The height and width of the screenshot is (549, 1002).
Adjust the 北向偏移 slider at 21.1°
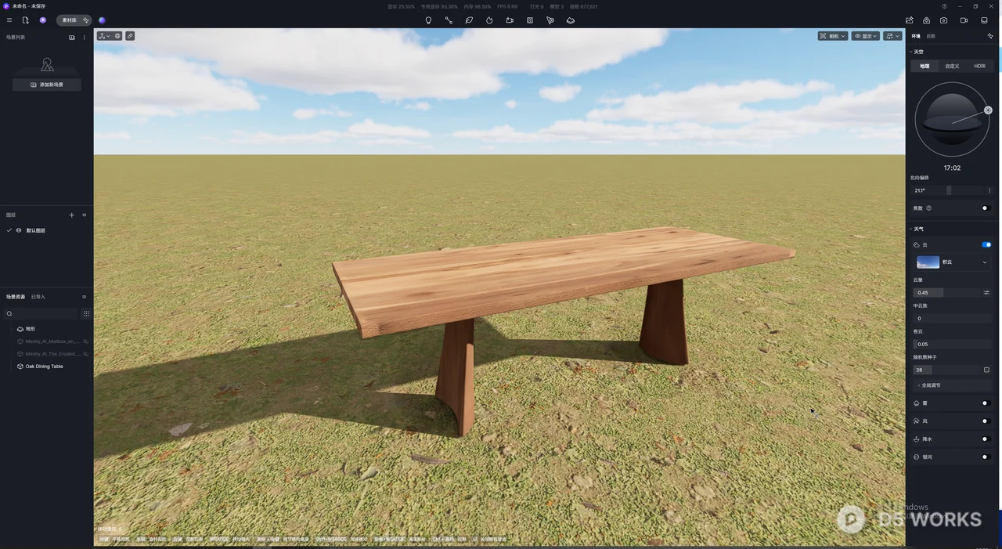pos(949,190)
